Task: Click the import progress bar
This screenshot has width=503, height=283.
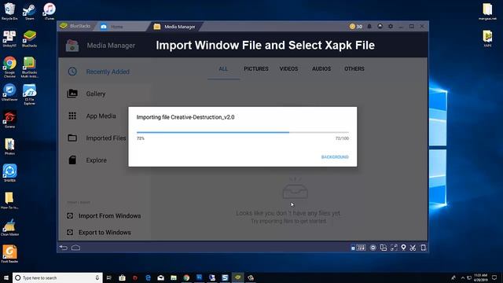Action: click(x=243, y=132)
